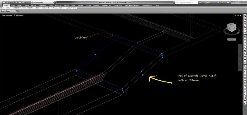This screenshot has height=115, width=247.
Task: Open the quick access toolbar customize arrow
Action: (56, 2)
